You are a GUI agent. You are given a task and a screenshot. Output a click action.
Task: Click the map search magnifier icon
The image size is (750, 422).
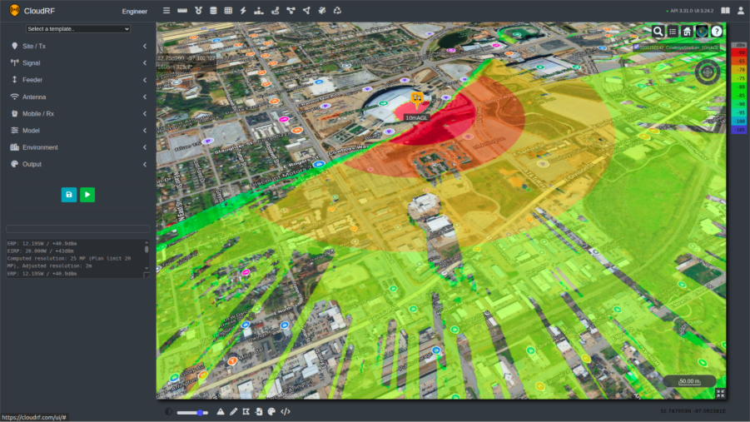pyautogui.click(x=658, y=32)
